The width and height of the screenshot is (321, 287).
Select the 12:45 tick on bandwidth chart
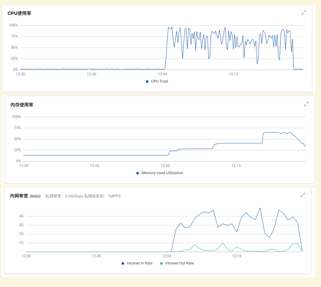pyautogui.click(x=96, y=256)
